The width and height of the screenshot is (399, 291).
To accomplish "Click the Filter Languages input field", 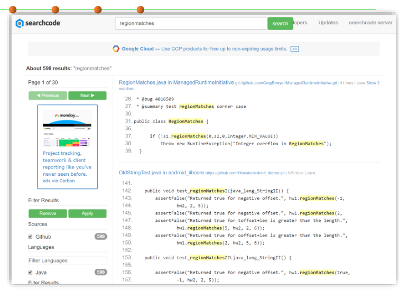I will pyautogui.click(x=67, y=260).
